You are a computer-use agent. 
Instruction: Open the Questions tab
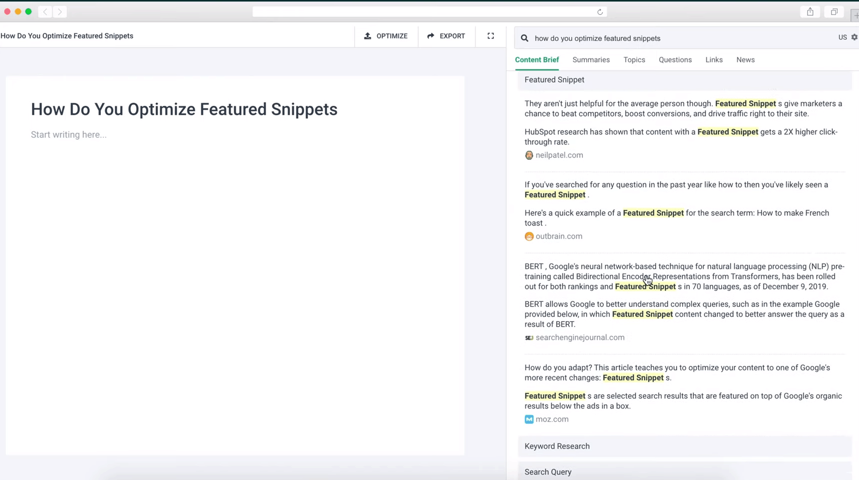[x=675, y=60]
